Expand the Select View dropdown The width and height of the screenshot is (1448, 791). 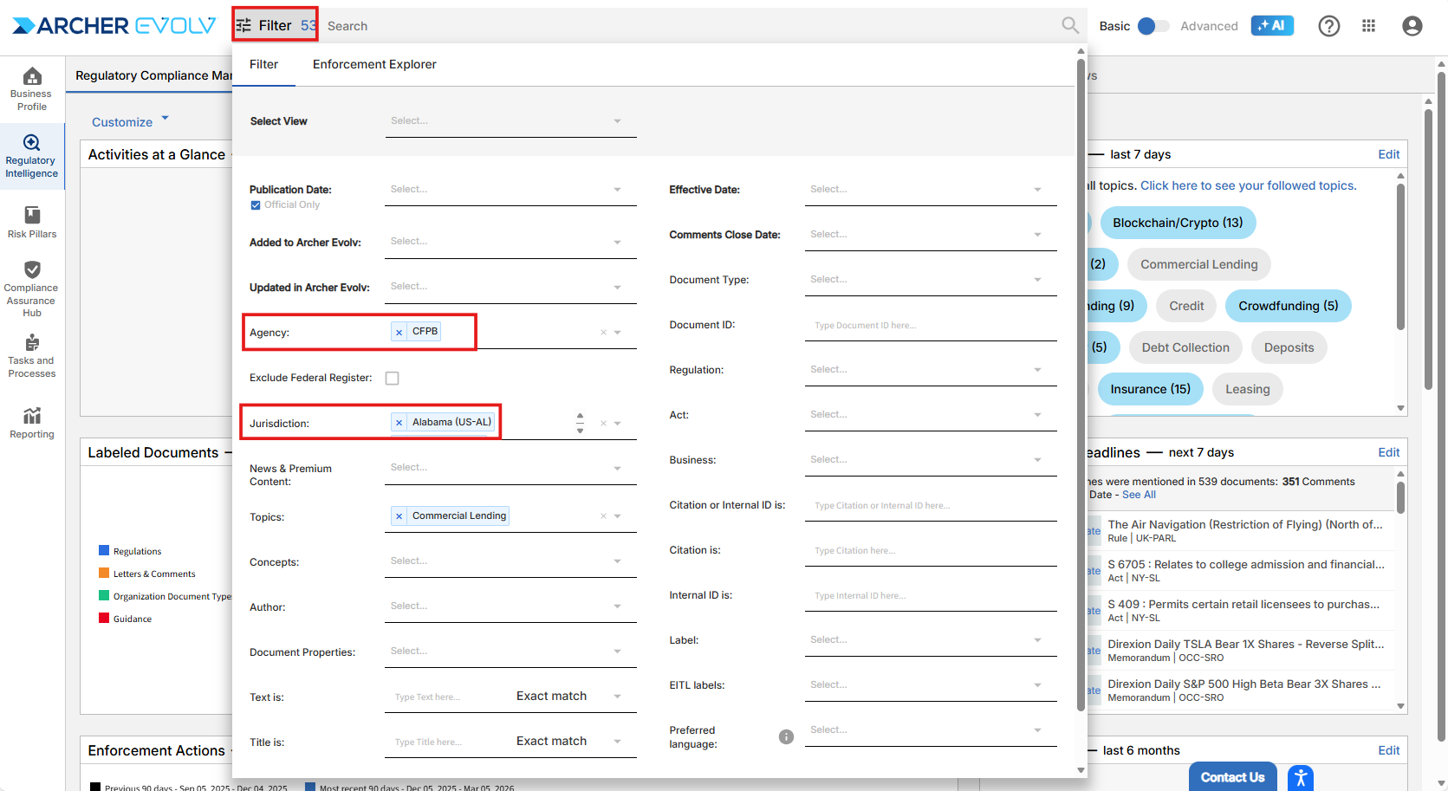510,121
